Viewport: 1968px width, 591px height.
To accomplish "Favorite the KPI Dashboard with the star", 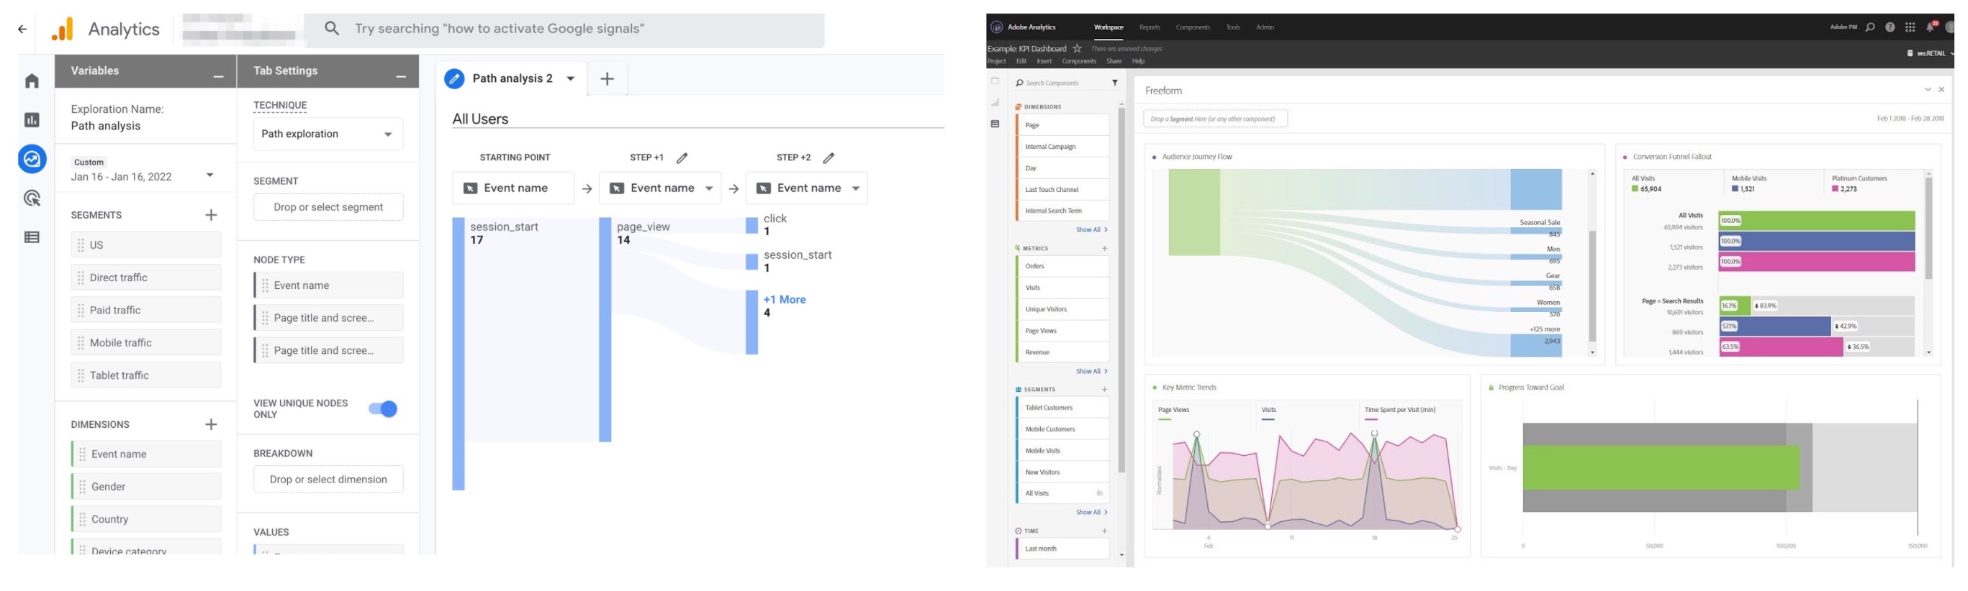I will (x=1077, y=49).
